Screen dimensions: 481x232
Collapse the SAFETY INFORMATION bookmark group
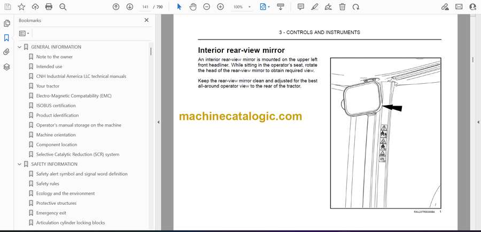(x=20, y=164)
